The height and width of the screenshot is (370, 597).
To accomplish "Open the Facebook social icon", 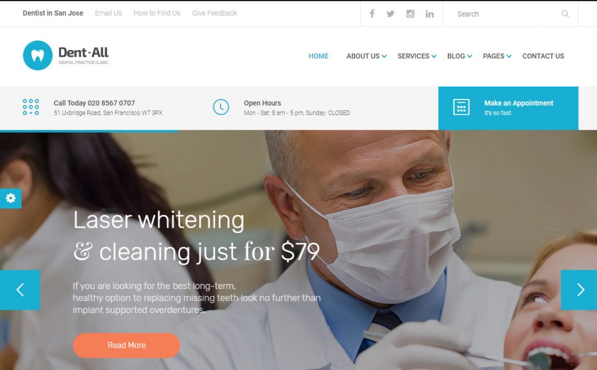I will 372,13.
